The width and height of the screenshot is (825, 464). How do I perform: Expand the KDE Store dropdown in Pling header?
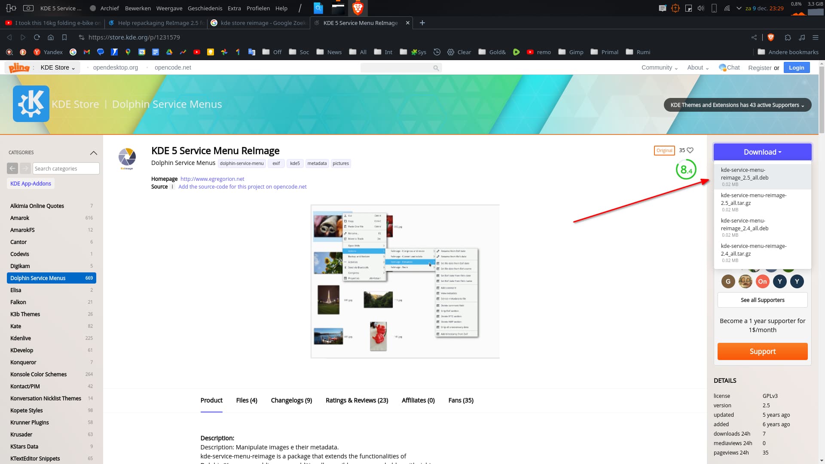coord(58,67)
